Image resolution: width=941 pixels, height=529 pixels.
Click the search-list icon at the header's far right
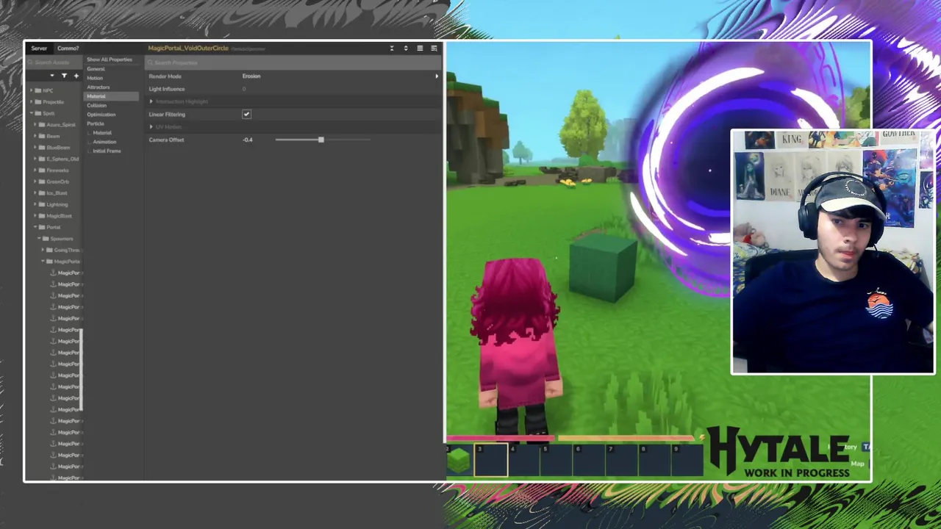point(434,48)
